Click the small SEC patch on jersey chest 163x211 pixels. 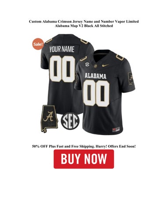coord(87,64)
